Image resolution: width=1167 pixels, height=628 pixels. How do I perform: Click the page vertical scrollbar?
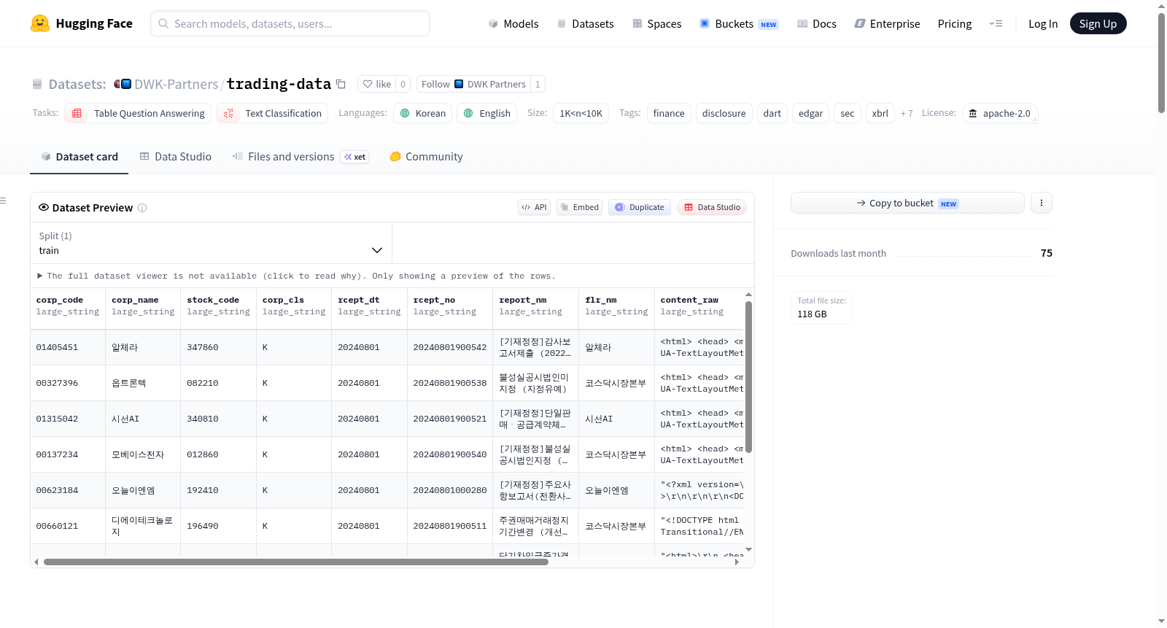pos(1161,62)
